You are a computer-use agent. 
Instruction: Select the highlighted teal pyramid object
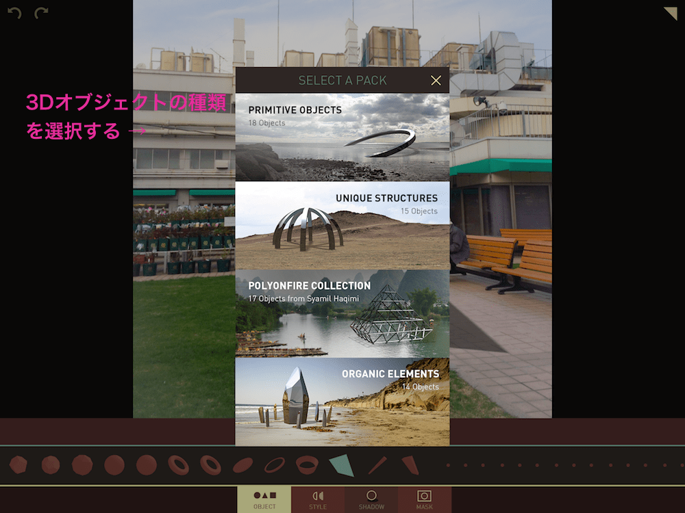pos(342,465)
